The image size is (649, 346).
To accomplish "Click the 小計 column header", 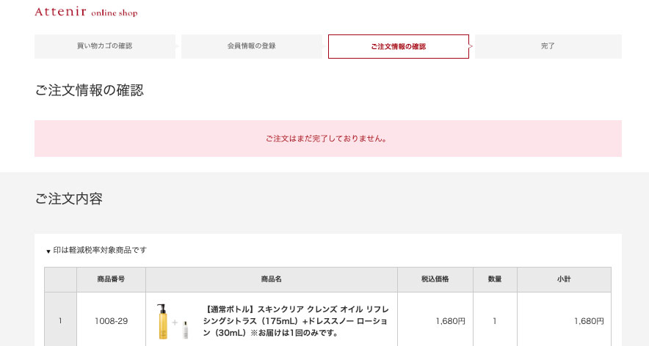I will click(x=564, y=279).
